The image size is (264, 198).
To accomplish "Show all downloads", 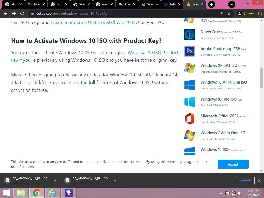I will tap(244, 180).
